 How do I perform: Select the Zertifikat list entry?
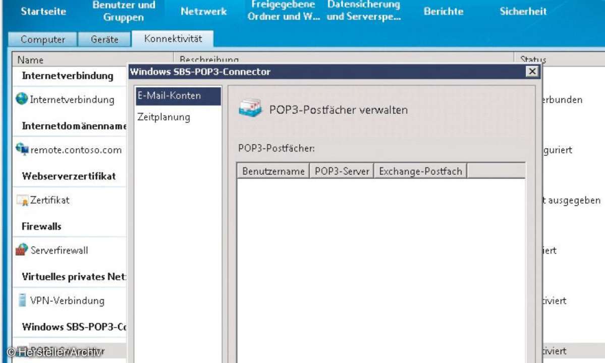coord(50,200)
